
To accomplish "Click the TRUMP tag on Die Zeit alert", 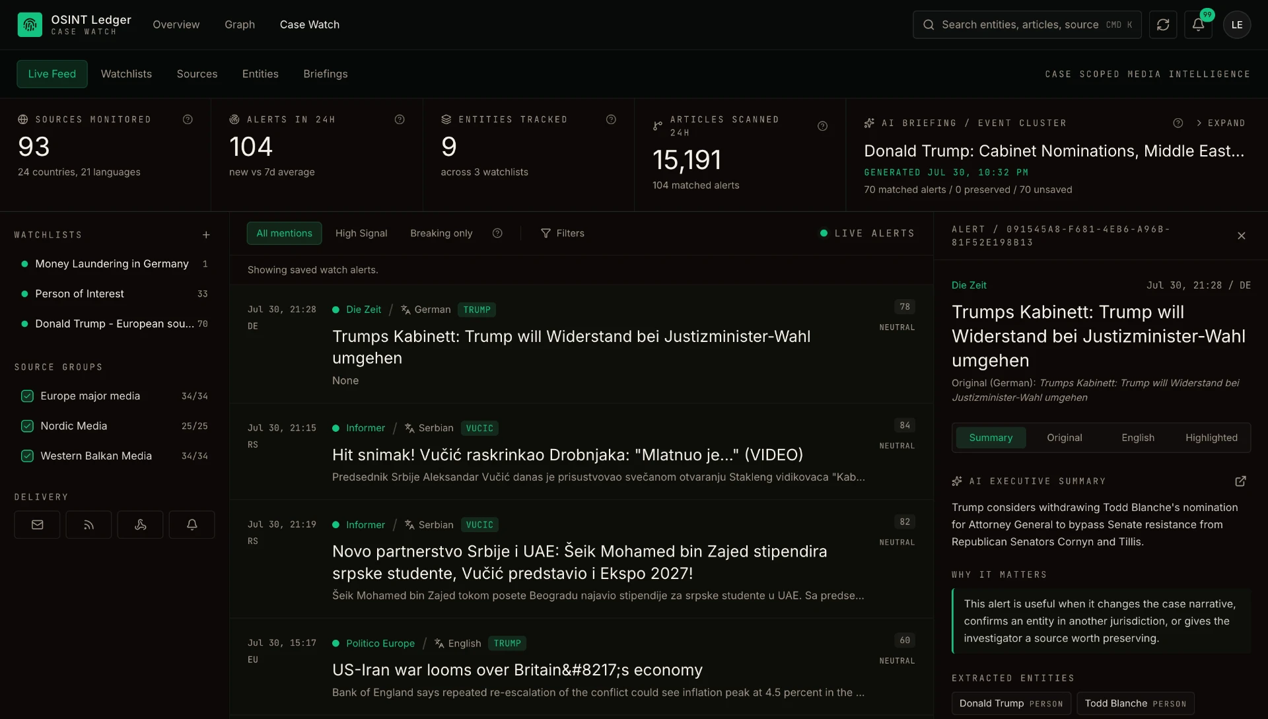I will (477, 310).
